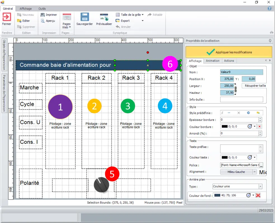This screenshot has width=275, height=223.
Task: Open the Couleur bordure color wheel picker
Action: 250,126
